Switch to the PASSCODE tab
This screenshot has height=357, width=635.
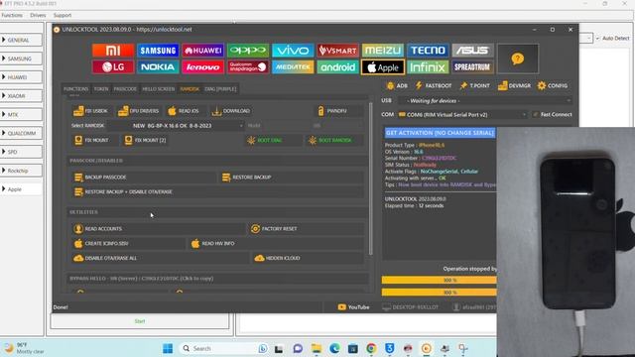pyautogui.click(x=125, y=89)
